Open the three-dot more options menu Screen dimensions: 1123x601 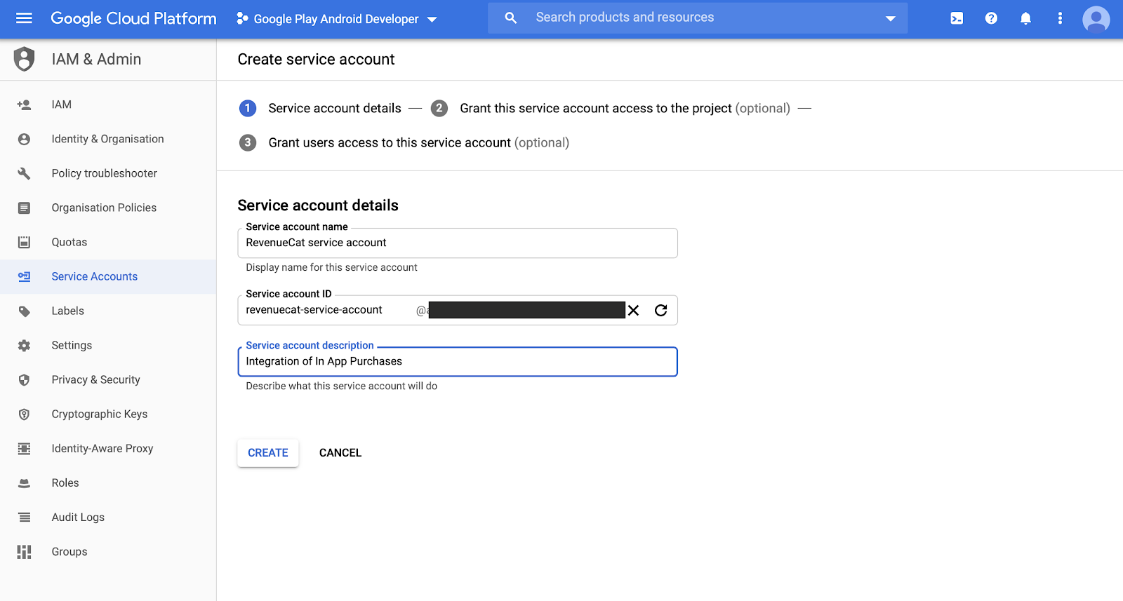pyautogui.click(x=1060, y=18)
